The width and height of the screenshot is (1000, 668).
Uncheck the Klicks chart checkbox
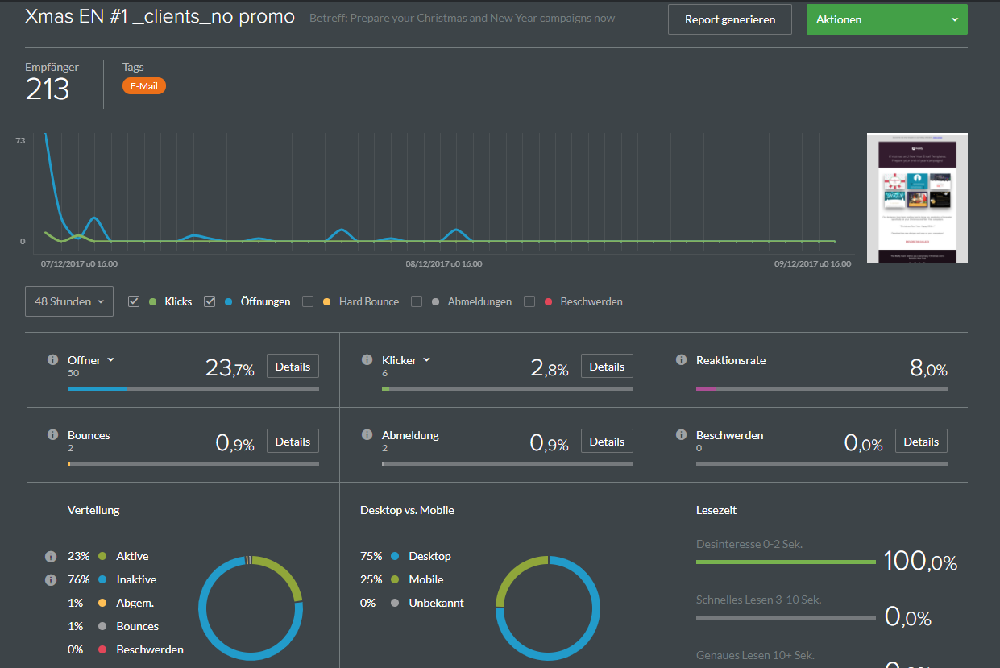134,301
